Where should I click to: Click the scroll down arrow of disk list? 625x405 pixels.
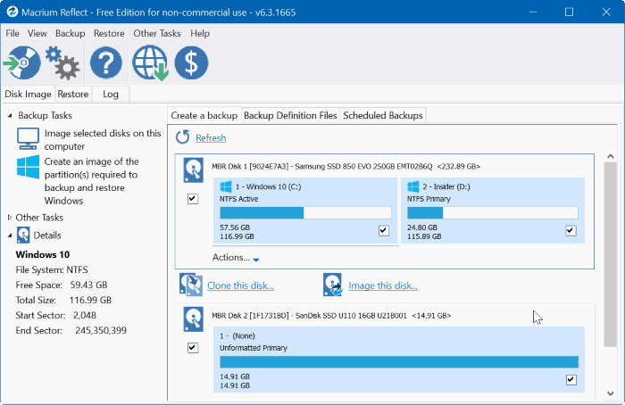pos(610,393)
